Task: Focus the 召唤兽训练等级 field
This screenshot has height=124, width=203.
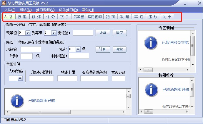Action: 94,78
